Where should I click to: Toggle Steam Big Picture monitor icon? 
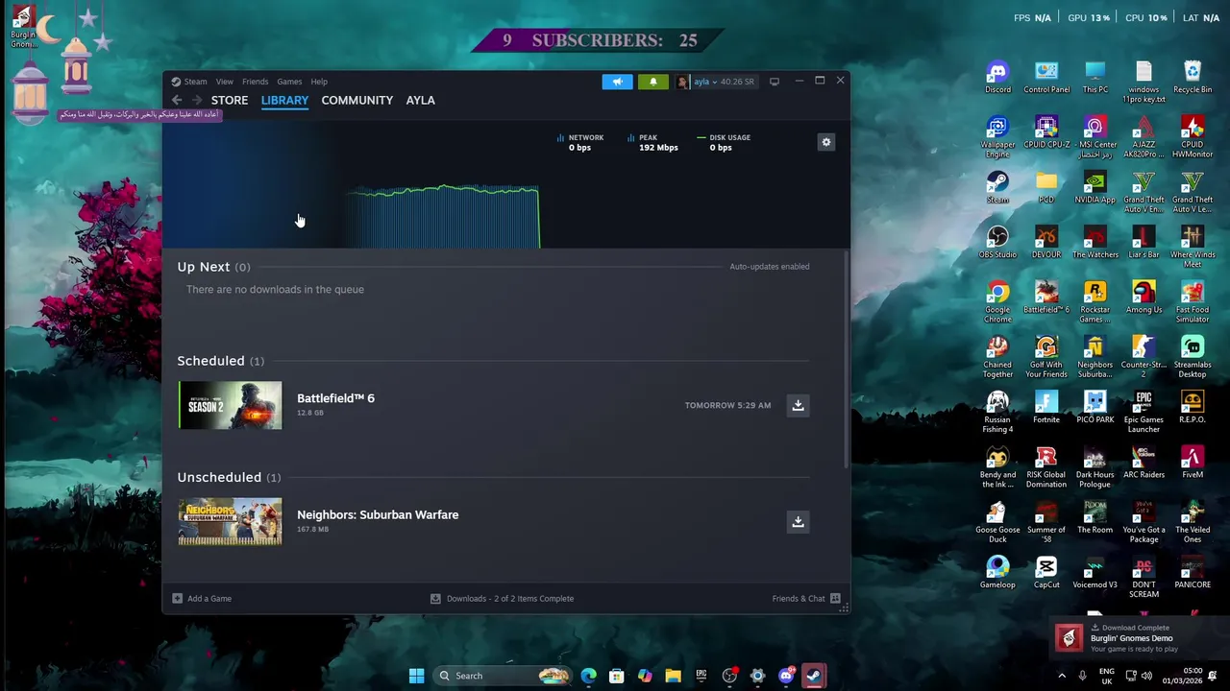[x=775, y=82]
